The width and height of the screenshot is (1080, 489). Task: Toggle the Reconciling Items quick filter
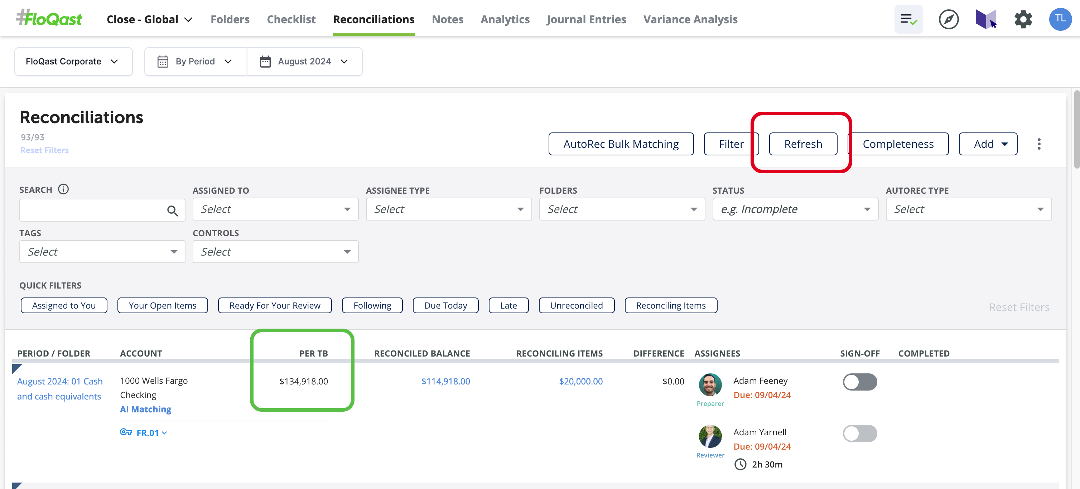671,305
